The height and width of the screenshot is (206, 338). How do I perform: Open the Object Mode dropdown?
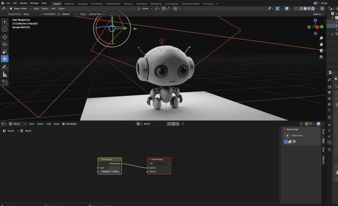(20, 8)
